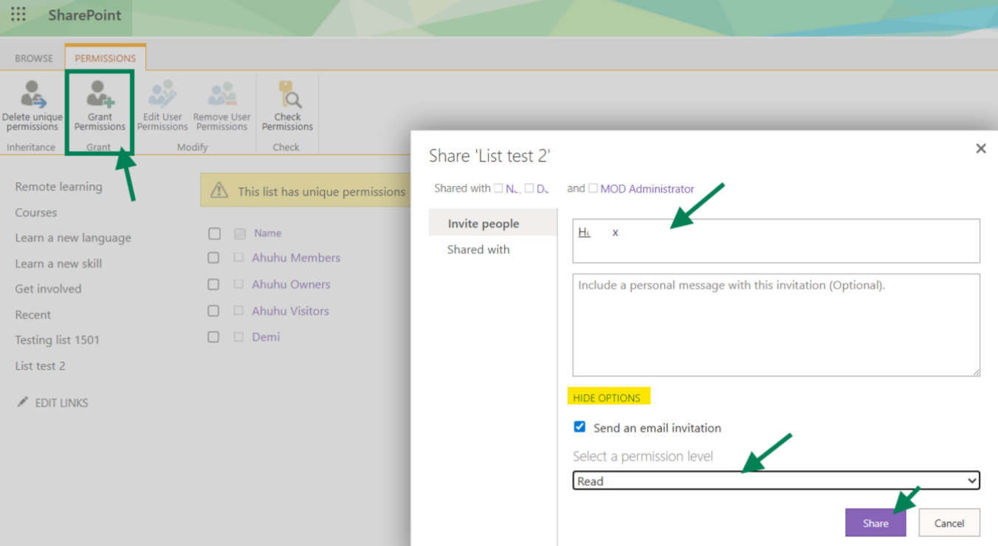This screenshot has height=546, width=998.
Task: Close the Share dialog with the X
Action: point(981,148)
